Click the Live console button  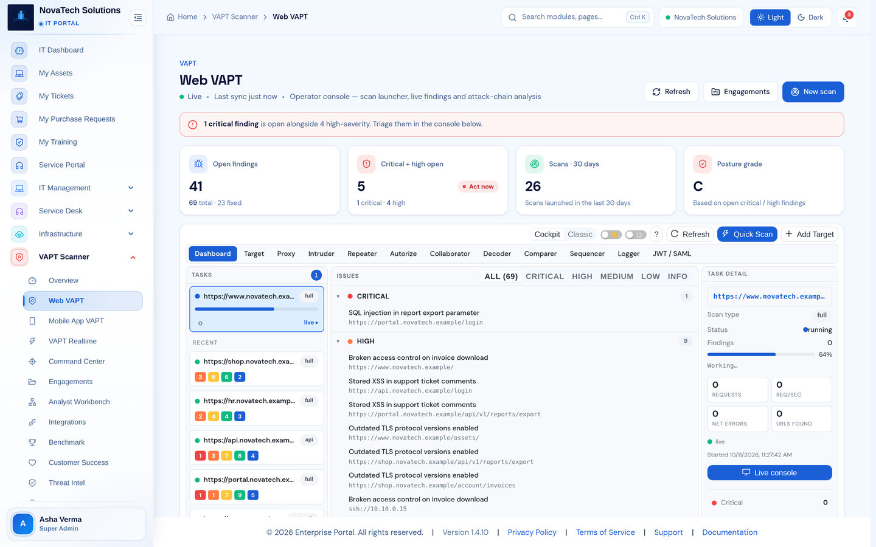[x=770, y=473]
